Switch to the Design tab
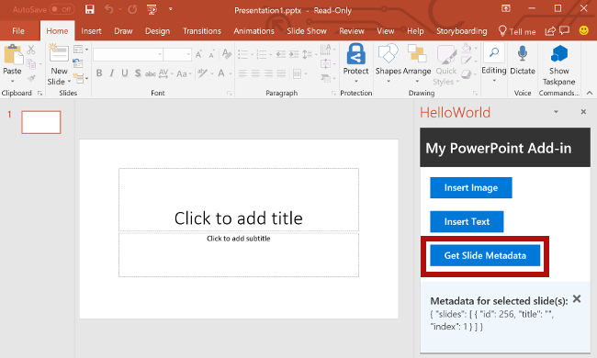This screenshot has width=597, height=358. (x=157, y=31)
